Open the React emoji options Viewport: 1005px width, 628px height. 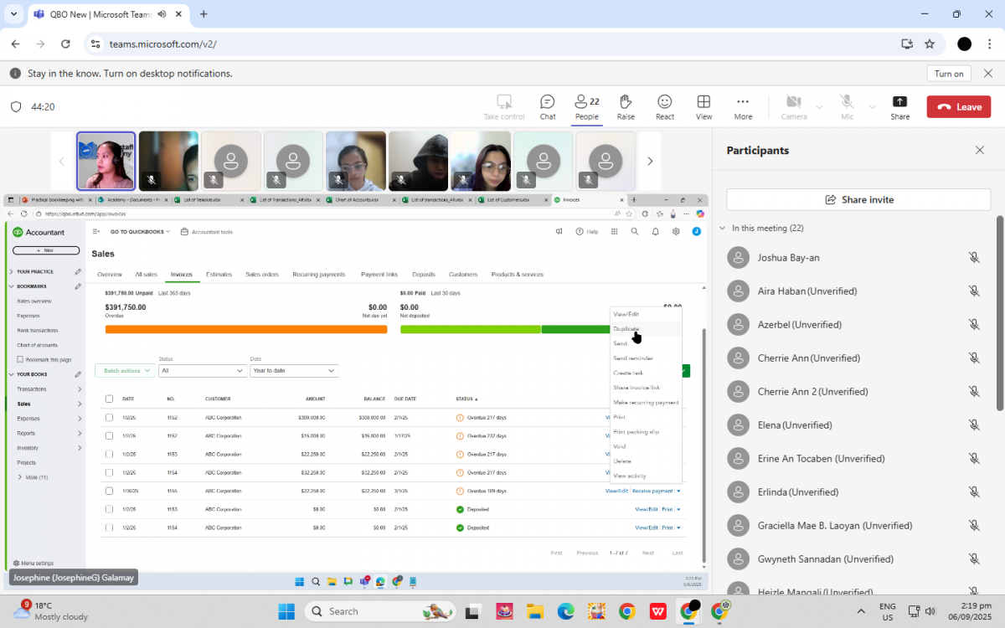[665, 107]
